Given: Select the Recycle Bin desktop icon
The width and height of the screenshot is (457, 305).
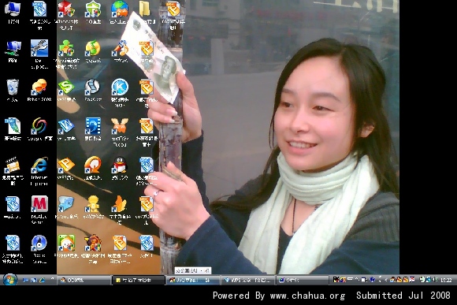Looking at the screenshot, I should point(13,91).
